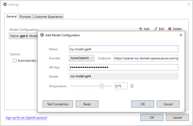Click the Add model configuration plus icon

(141, 29)
